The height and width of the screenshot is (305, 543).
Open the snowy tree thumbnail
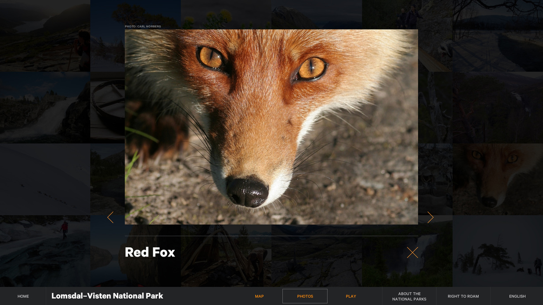coord(498,251)
